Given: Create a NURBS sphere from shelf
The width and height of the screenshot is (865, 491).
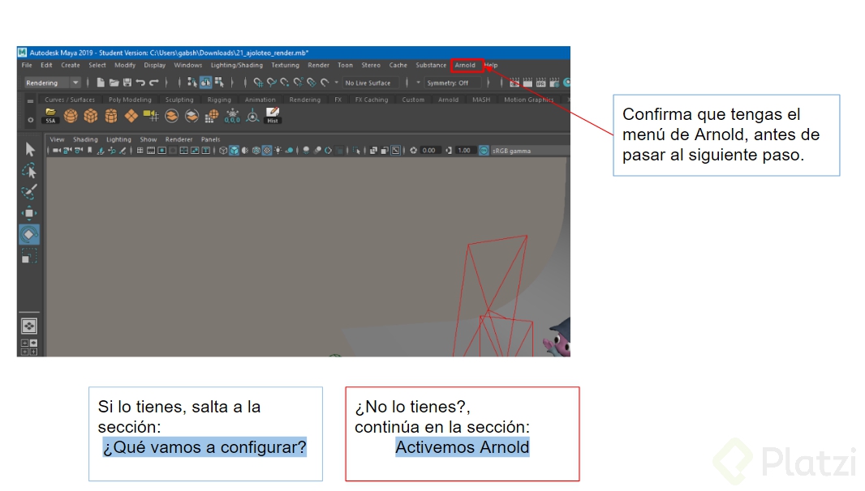Looking at the screenshot, I should point(71,116).
